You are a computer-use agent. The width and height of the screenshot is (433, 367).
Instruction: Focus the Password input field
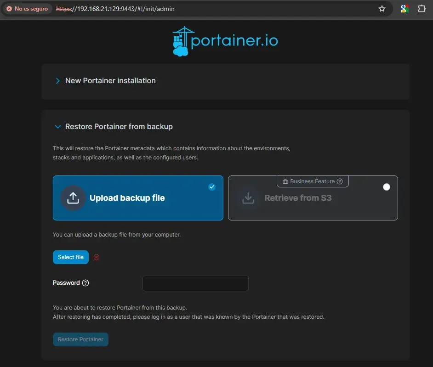(195, 283)
